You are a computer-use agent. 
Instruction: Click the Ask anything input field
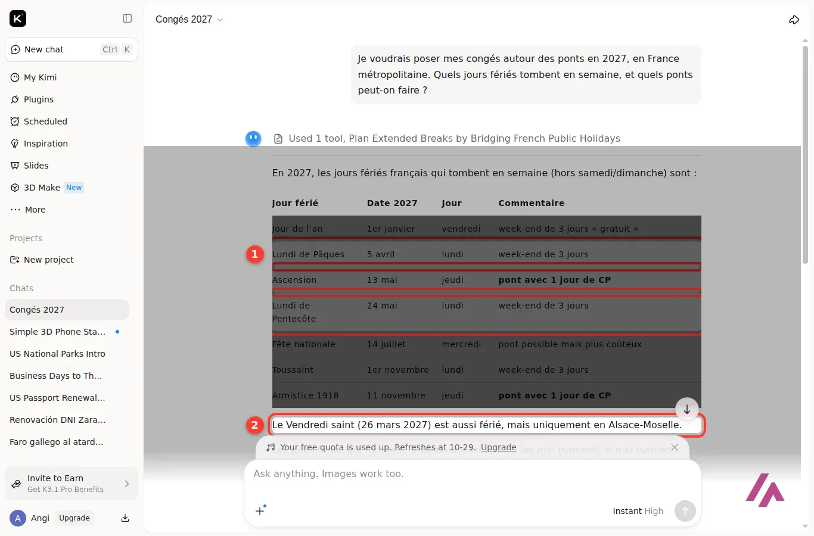point(472,474)
